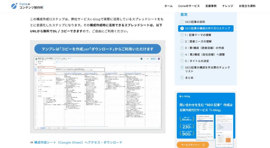
Task: Click the 目次 heading text
Action: tap(184, 15)
